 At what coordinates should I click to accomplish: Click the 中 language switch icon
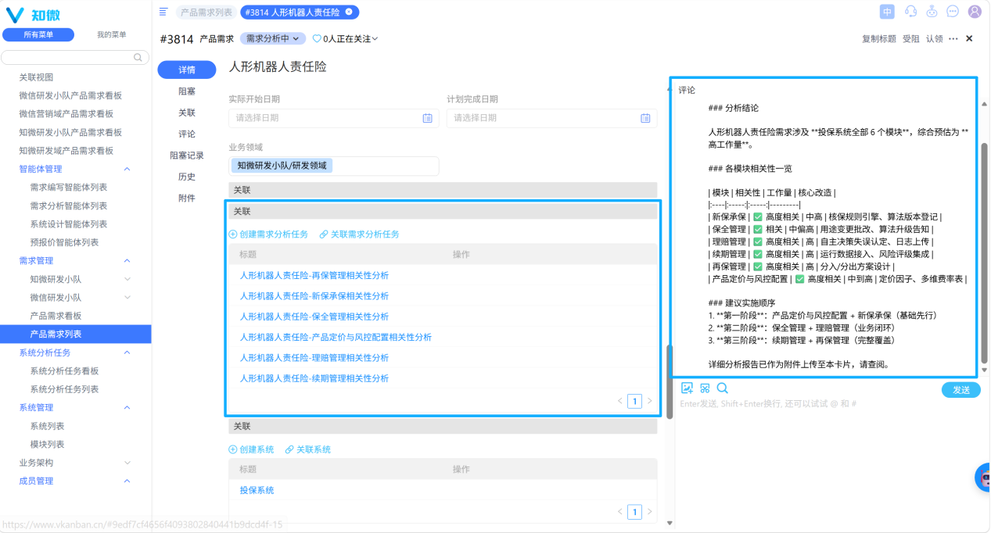[x=887, y=12]
